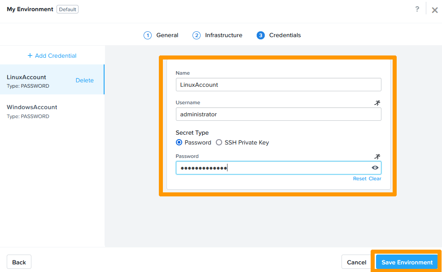
Task: Select the Password secret type radio
Action: [x=179, y=143]
